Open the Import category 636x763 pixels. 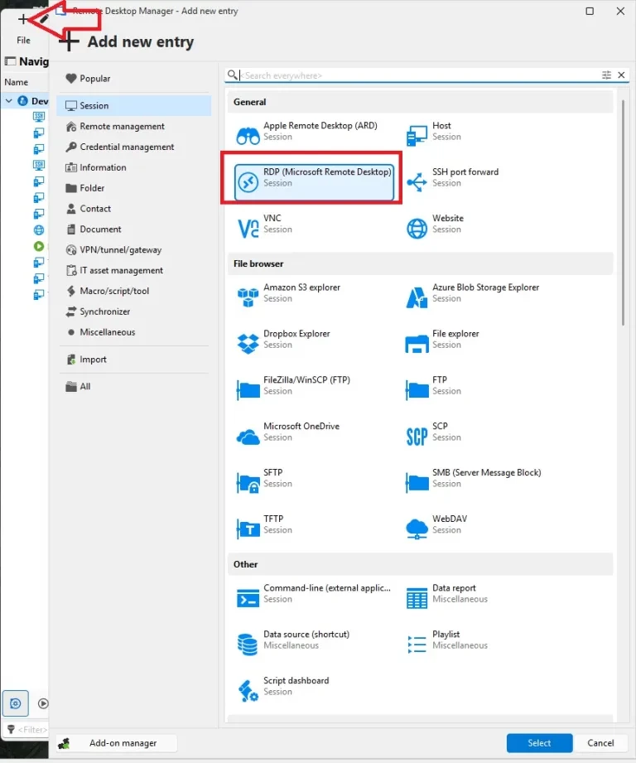pos(133,360)
